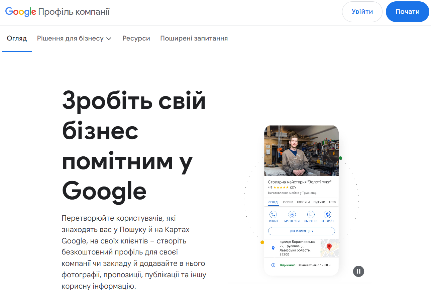Pause the profile demo animation
431x294 pixels.
tap(358, 271)
